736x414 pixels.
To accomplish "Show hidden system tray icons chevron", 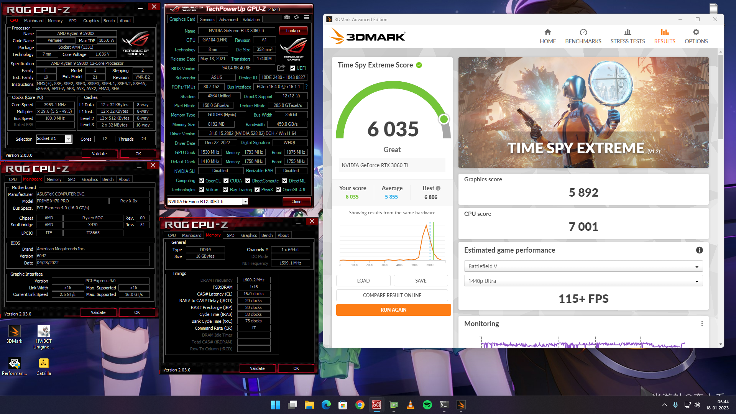I will 664,405.
